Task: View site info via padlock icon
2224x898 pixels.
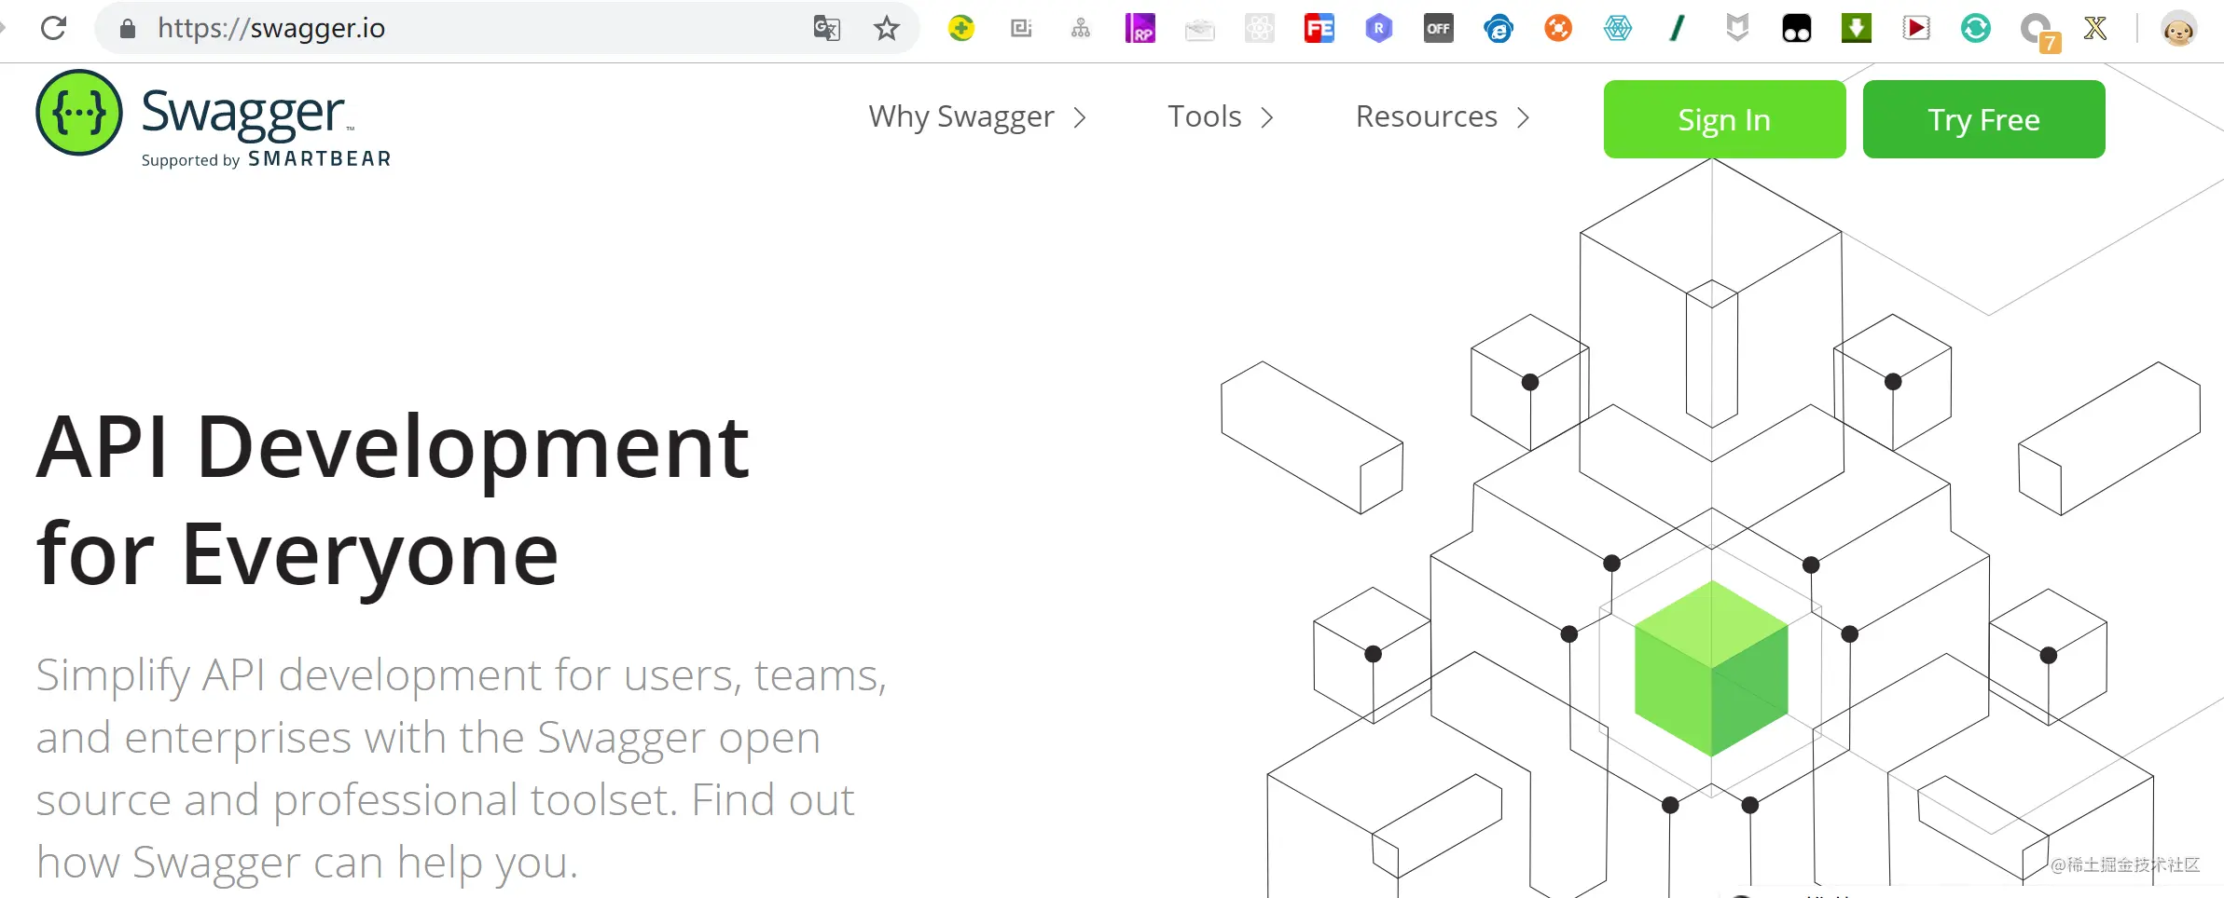Action: click(128, 29)
